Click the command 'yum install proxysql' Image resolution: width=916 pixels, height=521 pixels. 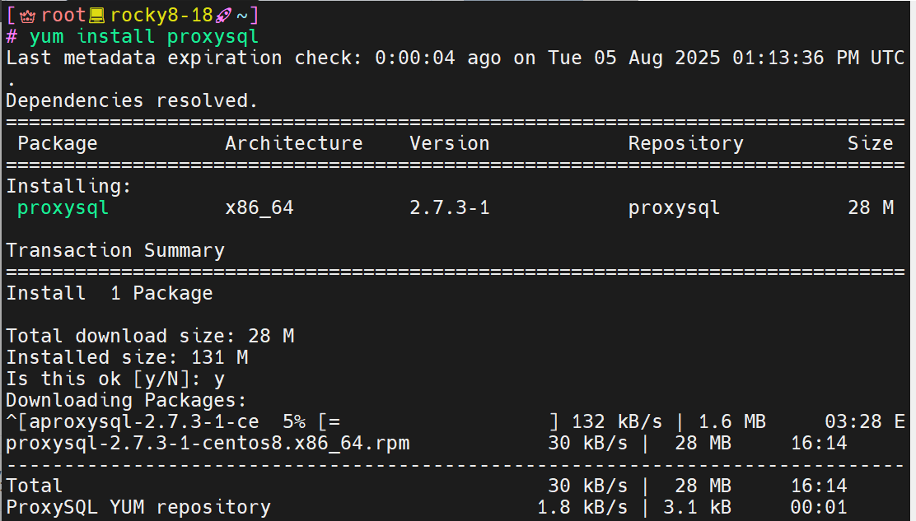point(143,37)
